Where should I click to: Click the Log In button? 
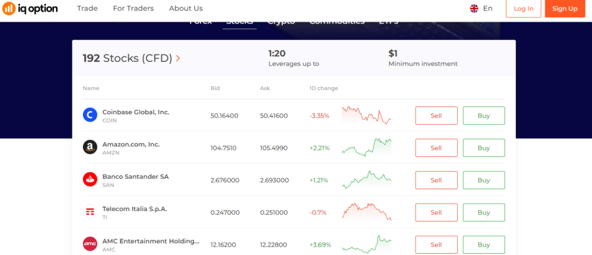pos(524,9)
